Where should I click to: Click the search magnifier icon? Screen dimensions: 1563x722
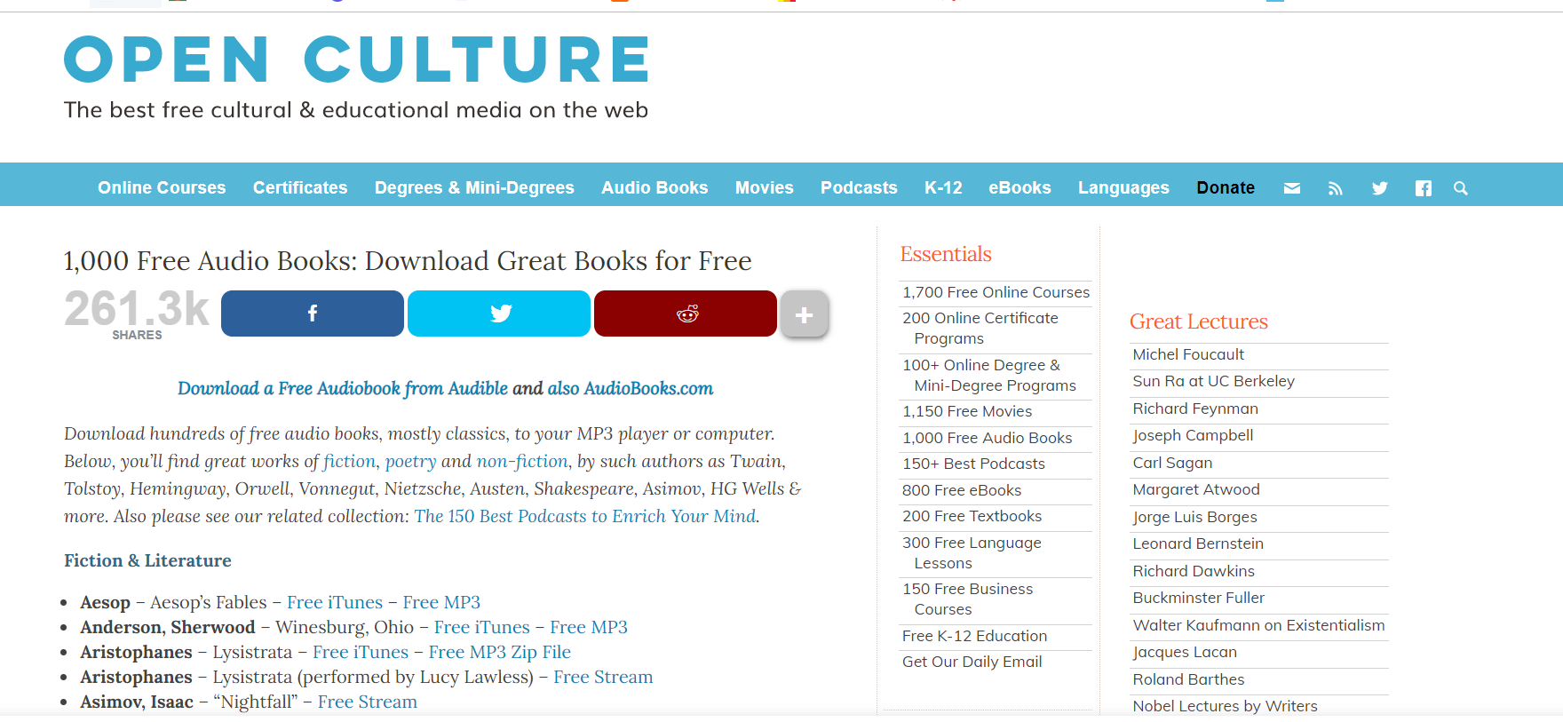pyautogui.click(x=1460, y=188)
